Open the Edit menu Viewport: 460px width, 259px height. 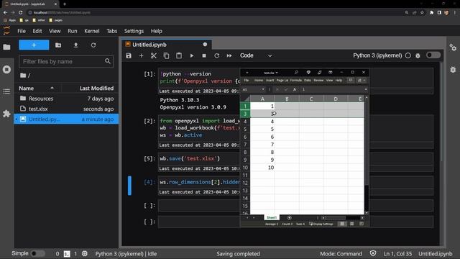coord(37,31)
